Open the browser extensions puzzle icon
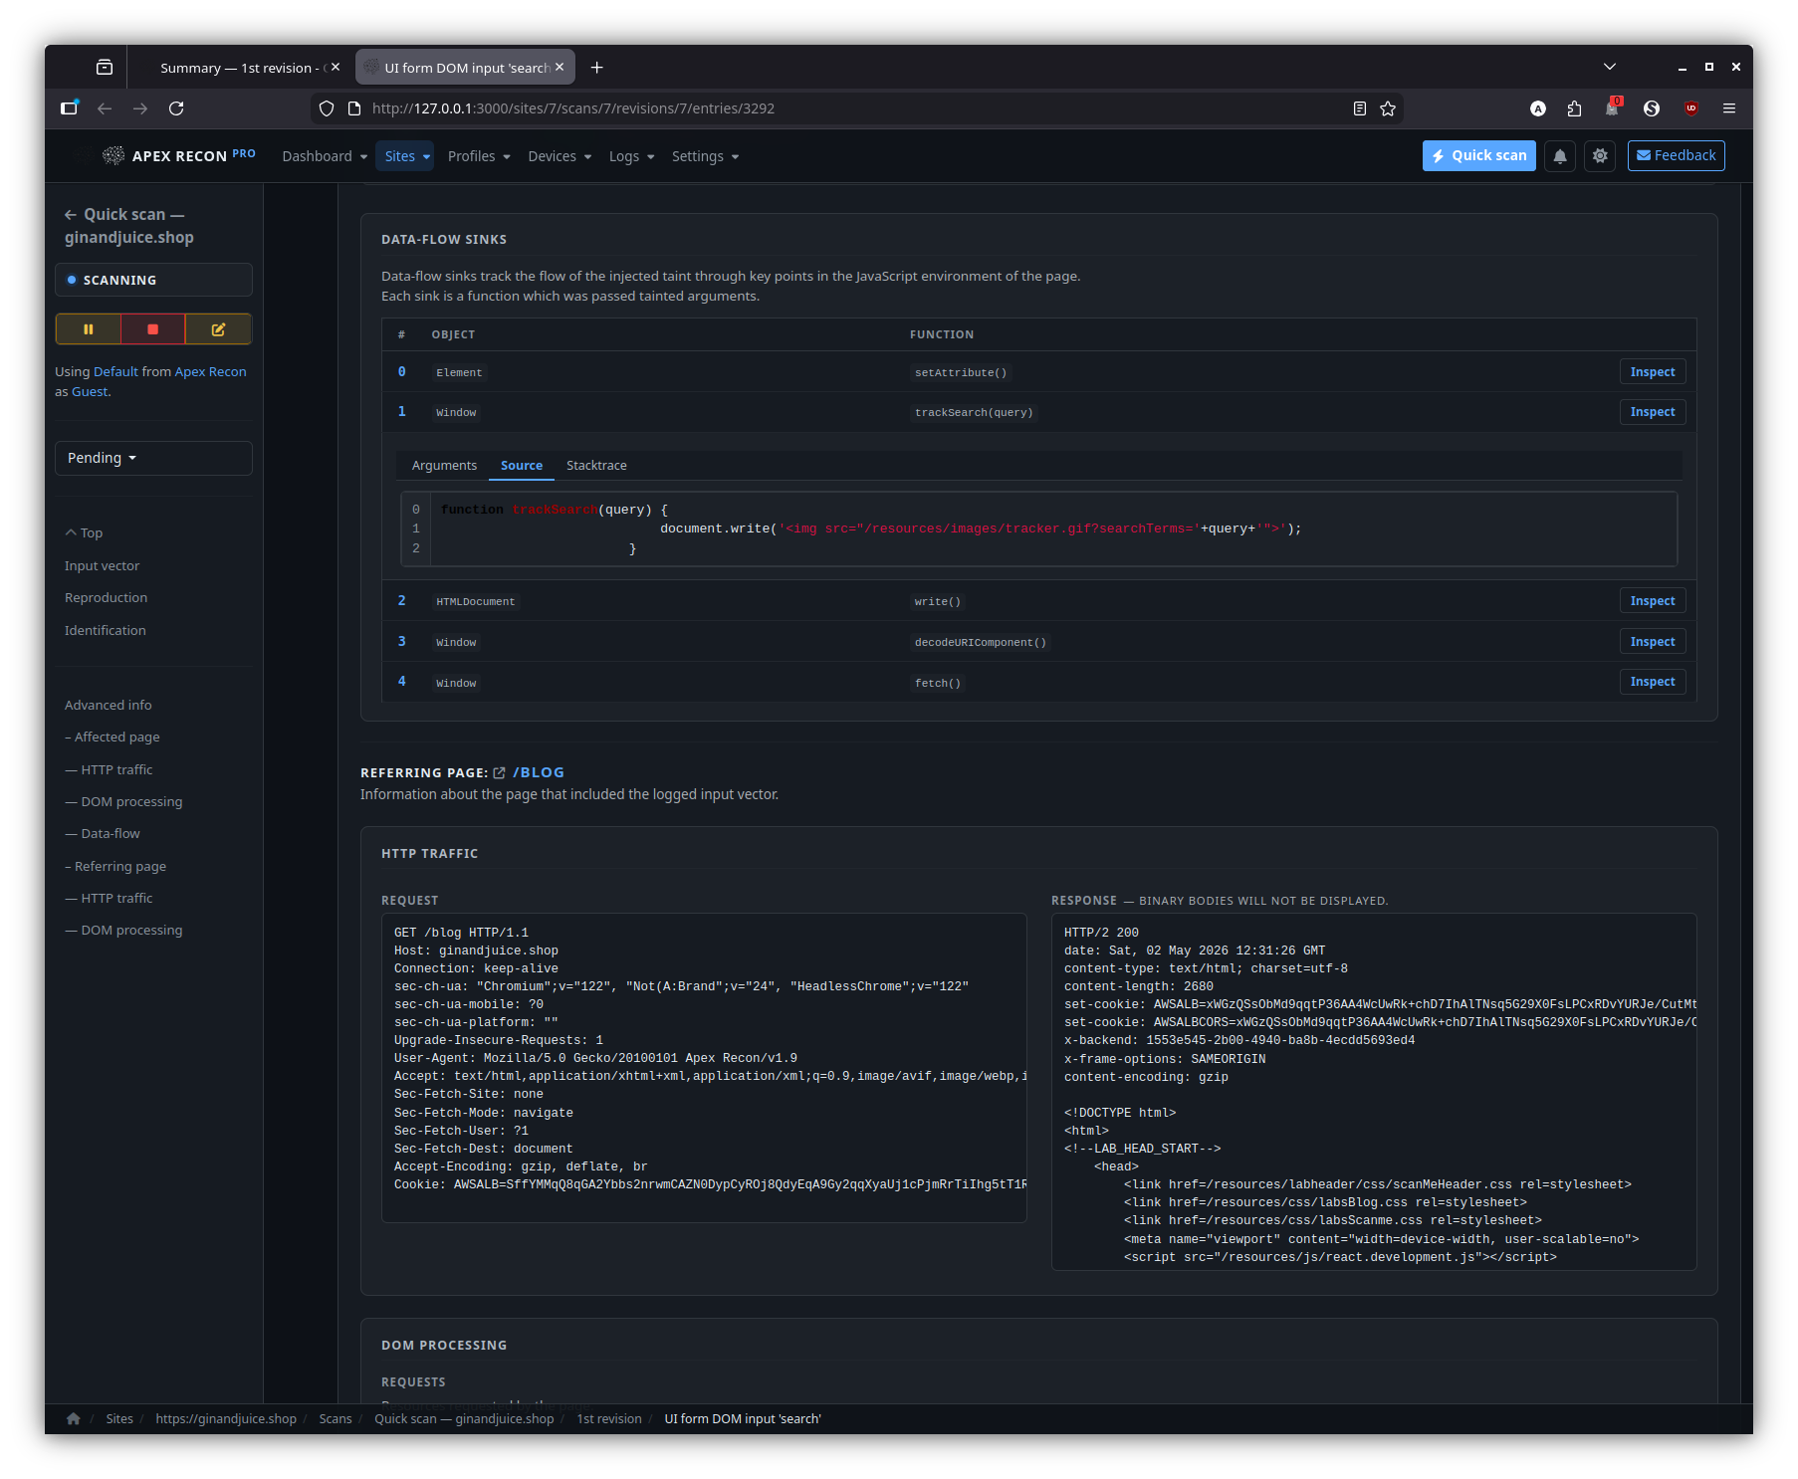 [1574, 108]
